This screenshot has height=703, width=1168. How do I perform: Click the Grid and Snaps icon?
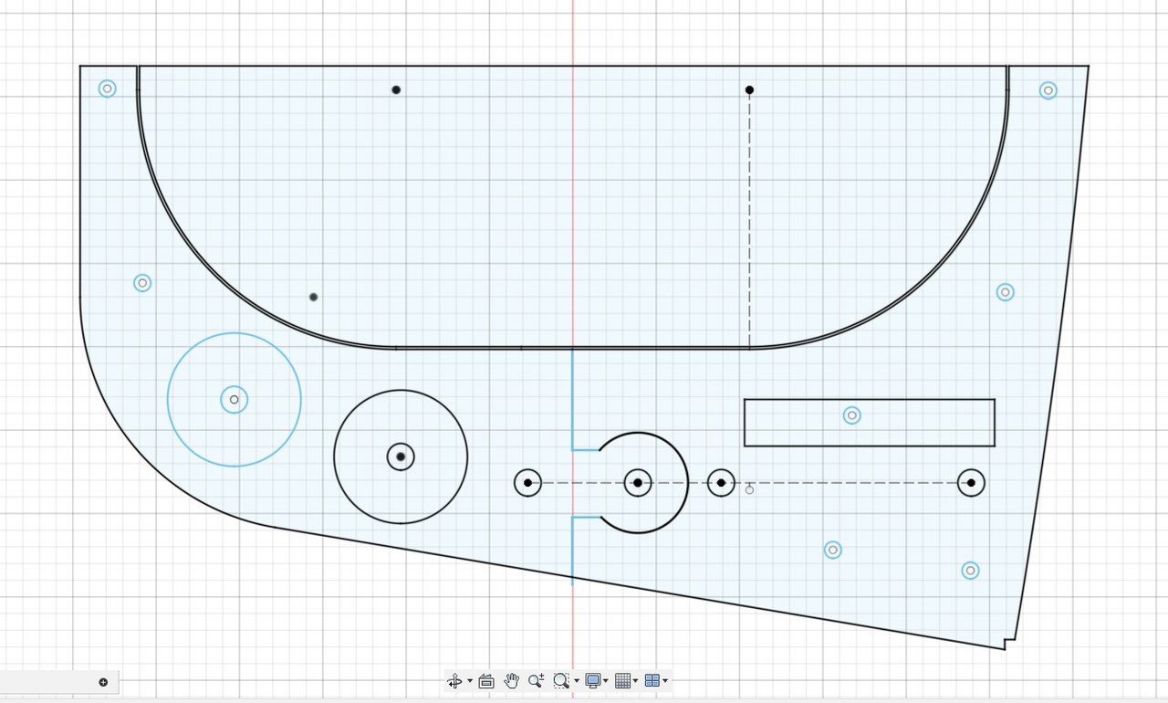point(622,681)
